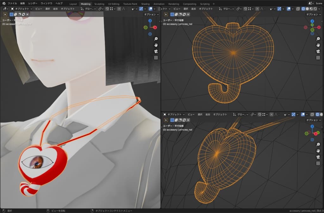Click the add workspace plus icon
The image size is (324, 213).
(x=214, y=4)
